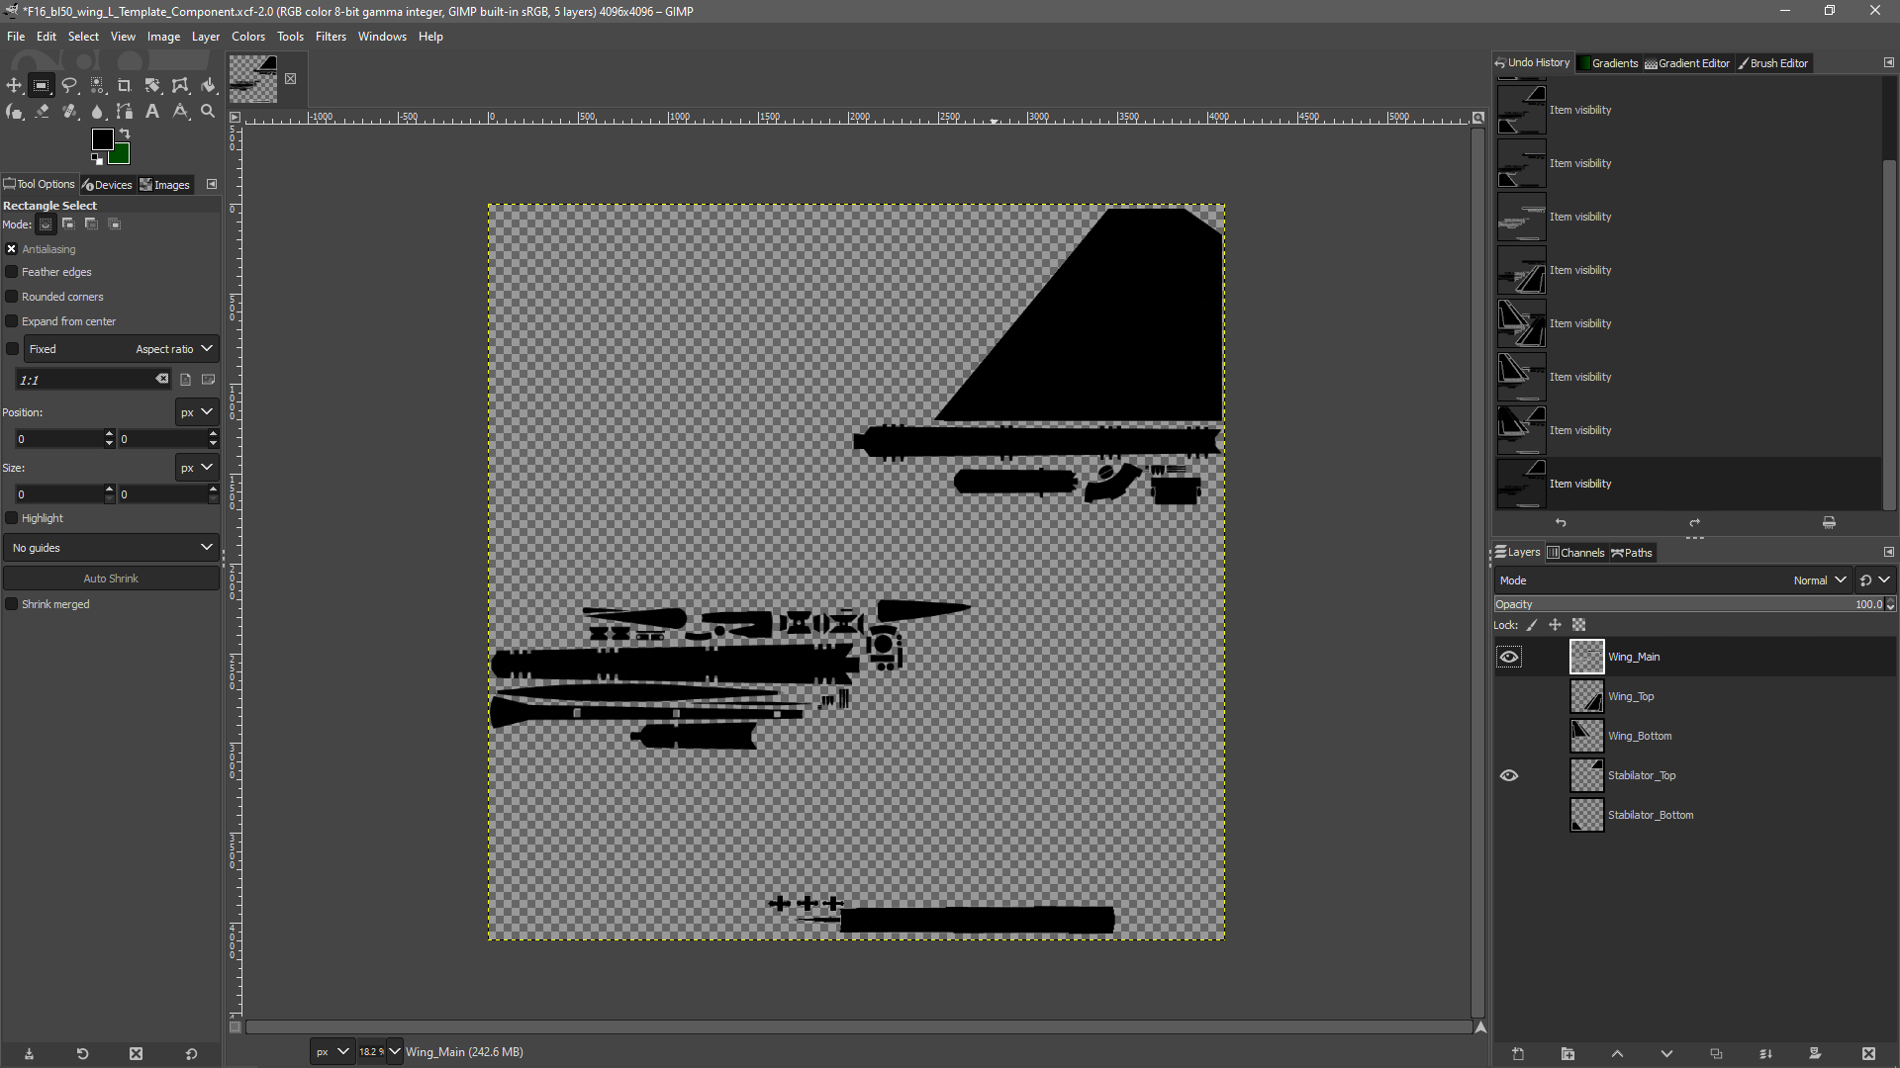Select the Paths tool
1900x1068 pixels.
(x=125, y=112)
